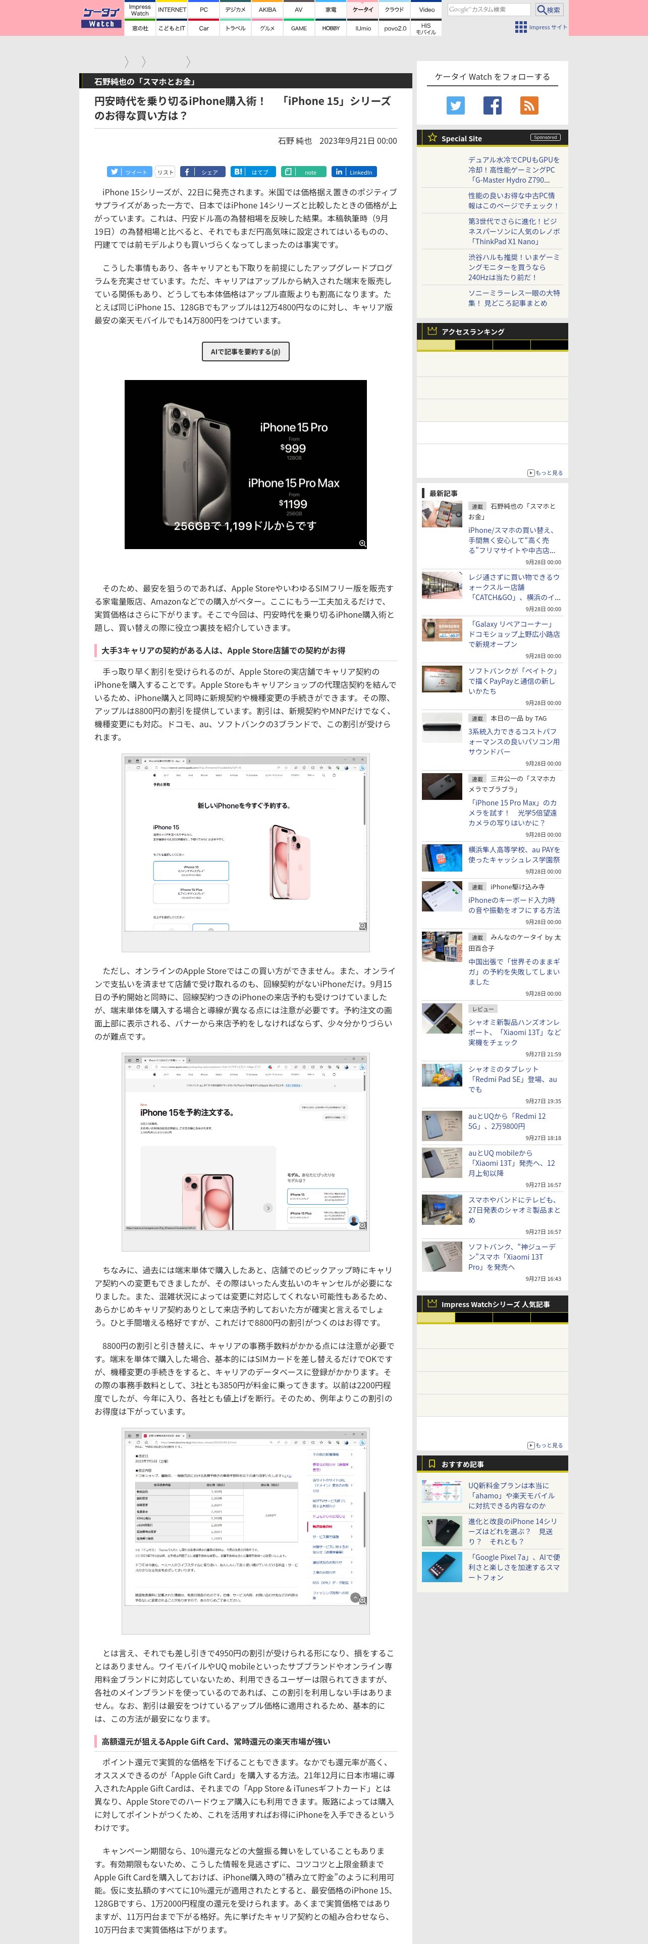Open 窓の杜 nav tab
This screenshot has height=1944, width=648.
[140, 28]
